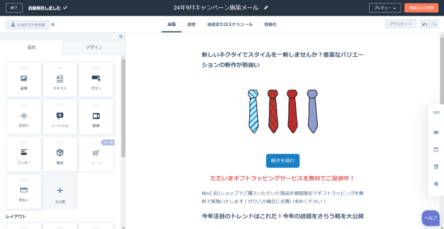
Task: Expand the アクション dropdown menu
Action: 401,24
